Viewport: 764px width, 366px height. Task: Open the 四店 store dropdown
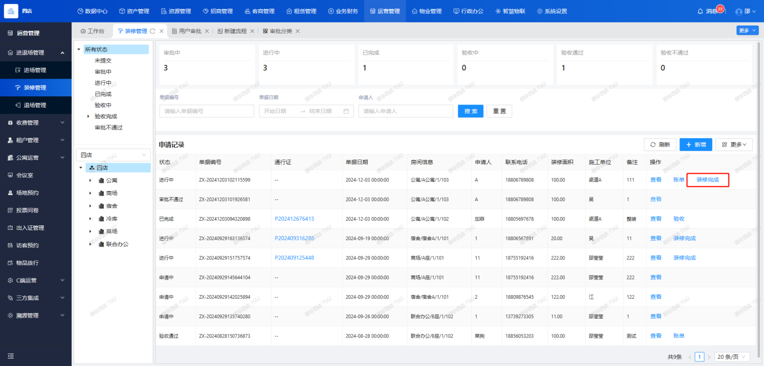[113, 155]
